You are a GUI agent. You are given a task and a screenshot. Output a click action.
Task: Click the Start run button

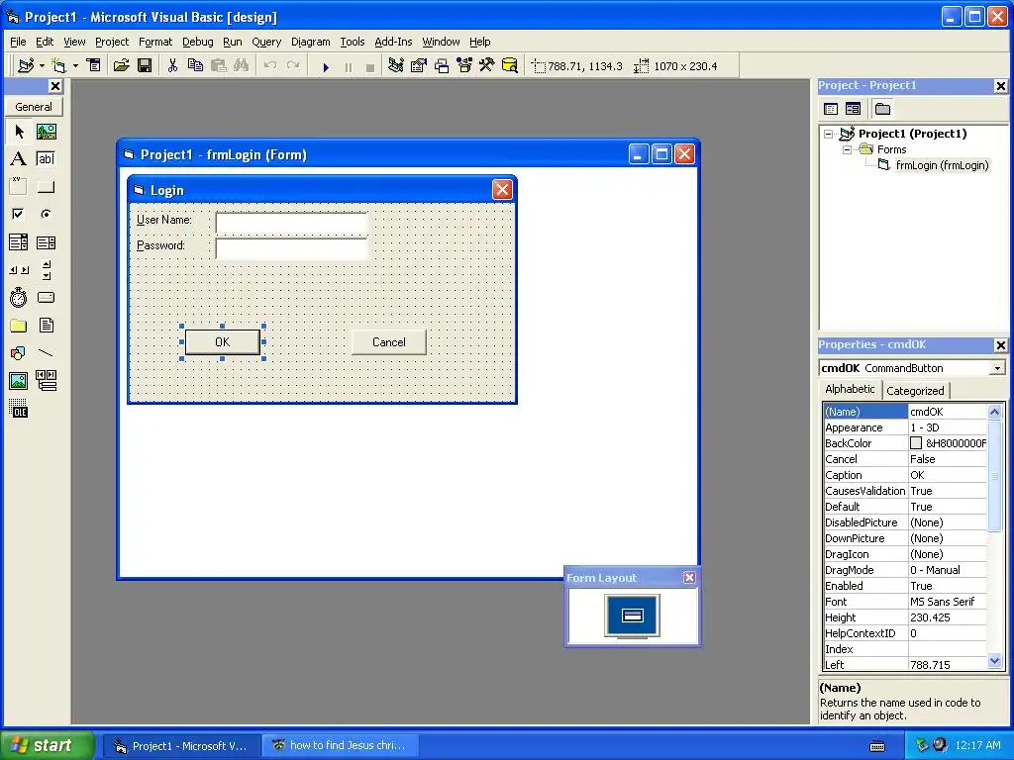tap(326, 66)
